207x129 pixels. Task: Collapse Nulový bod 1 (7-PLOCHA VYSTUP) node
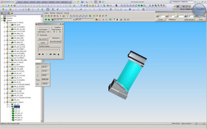tap(5, 98)
